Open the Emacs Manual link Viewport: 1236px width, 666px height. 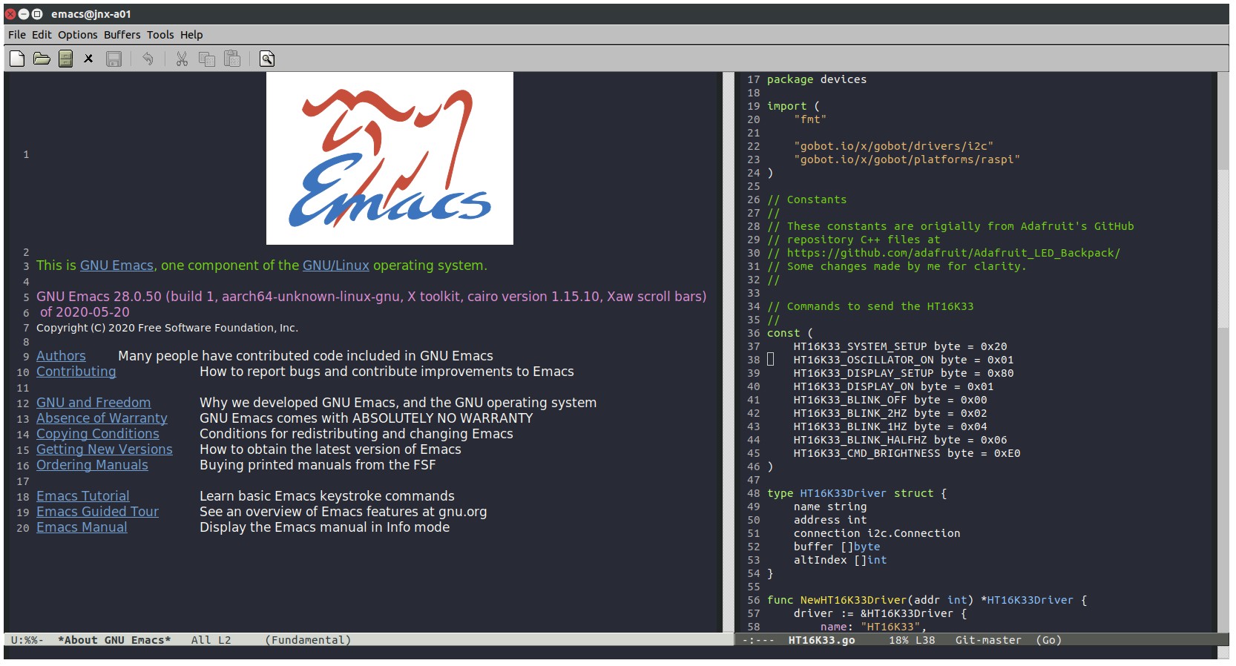click(82, 527)
